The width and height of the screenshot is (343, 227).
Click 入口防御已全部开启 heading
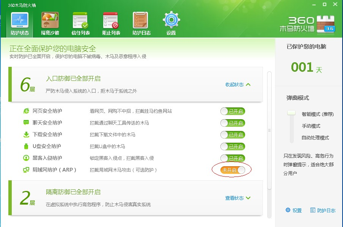(73, 79)
